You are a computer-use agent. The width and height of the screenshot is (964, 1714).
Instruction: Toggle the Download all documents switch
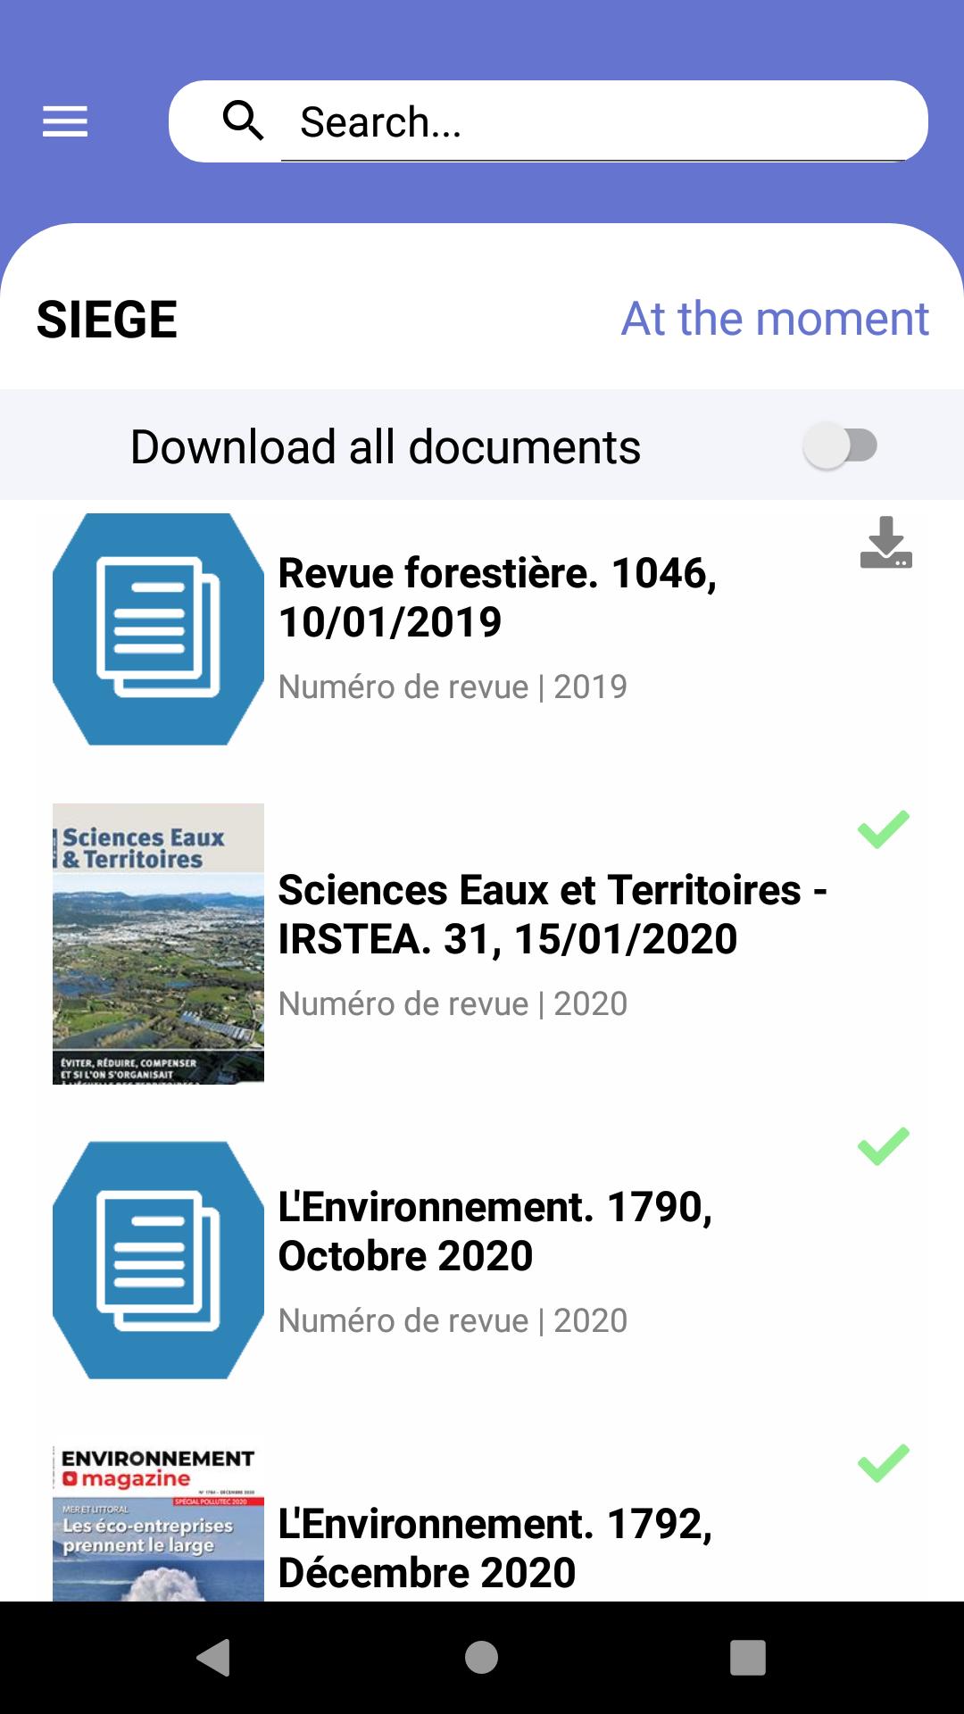[840, 445]
